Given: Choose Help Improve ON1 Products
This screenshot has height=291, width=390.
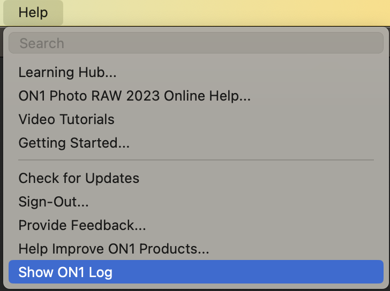Looking at the screenshot, I should click(114, 249).
